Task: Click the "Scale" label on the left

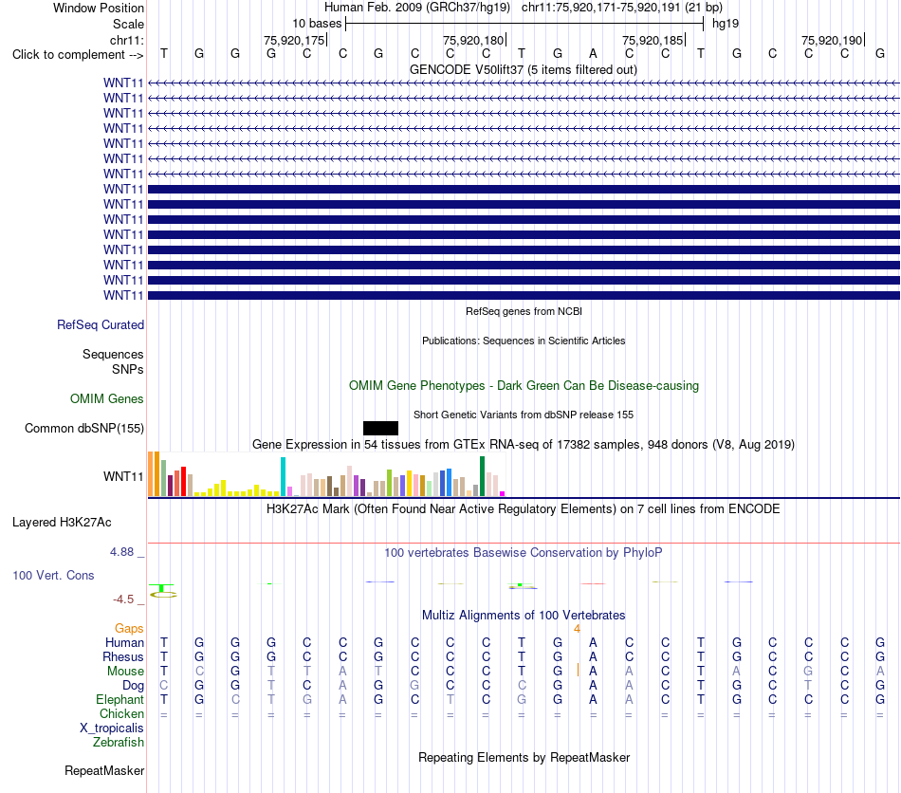Action: pyautogui.click(x=128, y=24)
